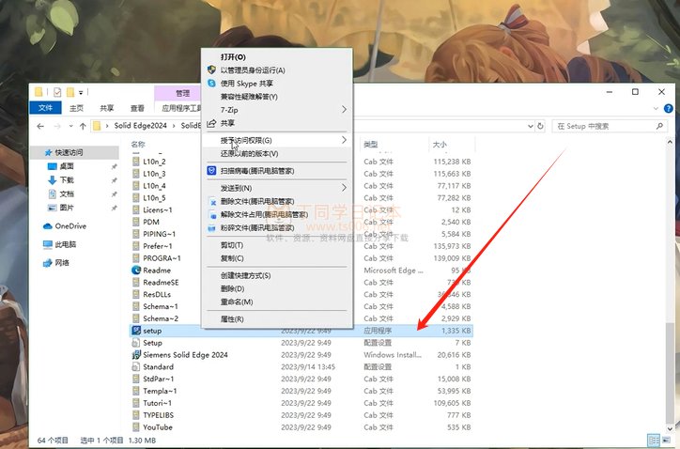680x449 pixels.
Task: Open the 文件 ribbon tab
Action: (45, 108)
